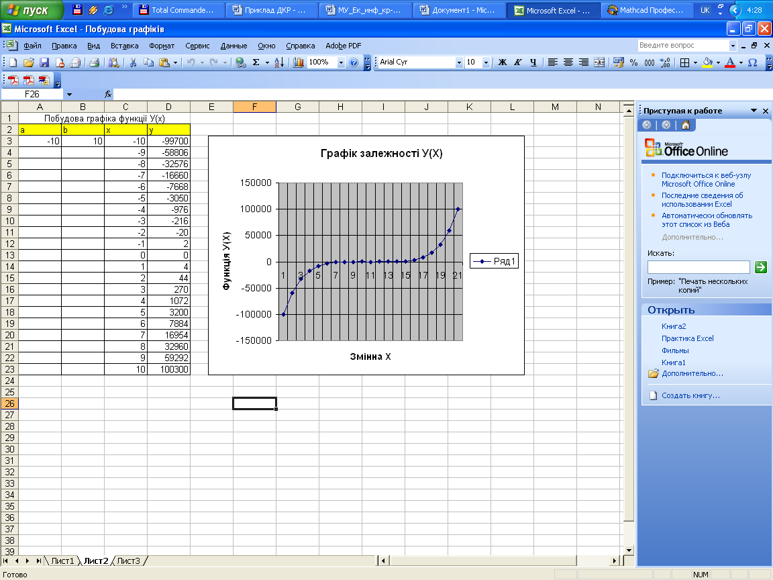Expand the paste options arrow

pyautogui.click(x=175, y=62)
